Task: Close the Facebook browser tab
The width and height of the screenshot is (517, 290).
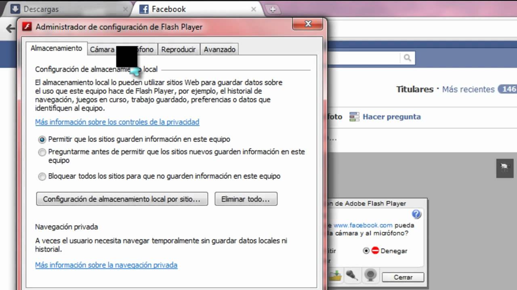Action: click(254, 9)
